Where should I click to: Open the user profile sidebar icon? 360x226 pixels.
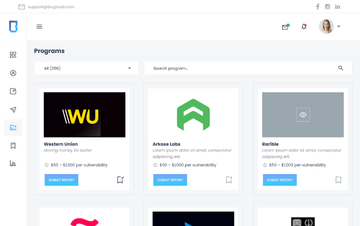click(13, 73)
